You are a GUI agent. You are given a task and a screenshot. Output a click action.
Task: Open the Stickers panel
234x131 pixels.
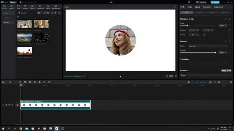point(25,7)
